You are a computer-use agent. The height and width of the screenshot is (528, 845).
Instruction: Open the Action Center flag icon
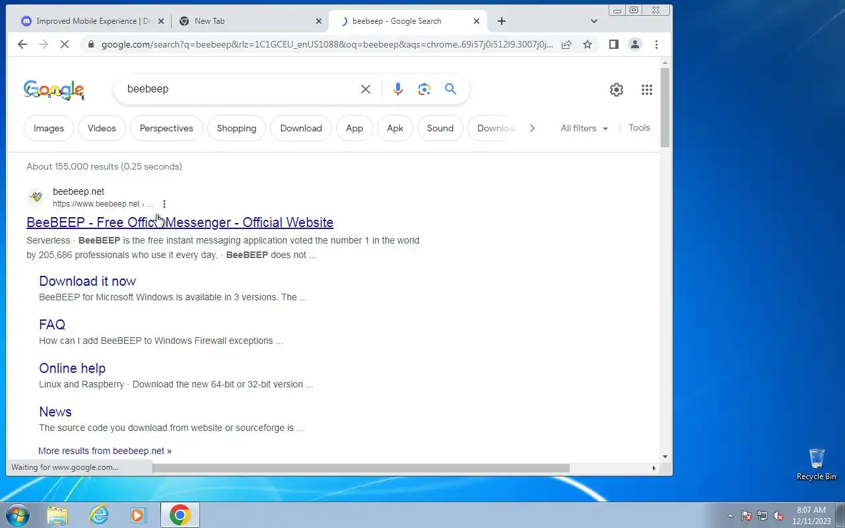[747, 516]
